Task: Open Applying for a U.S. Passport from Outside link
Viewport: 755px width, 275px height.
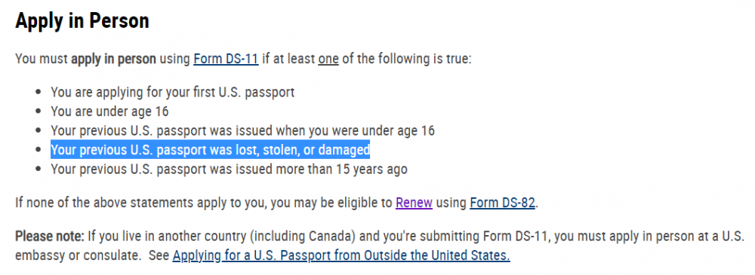Action: pyautogui.click(x=341, y=255)
